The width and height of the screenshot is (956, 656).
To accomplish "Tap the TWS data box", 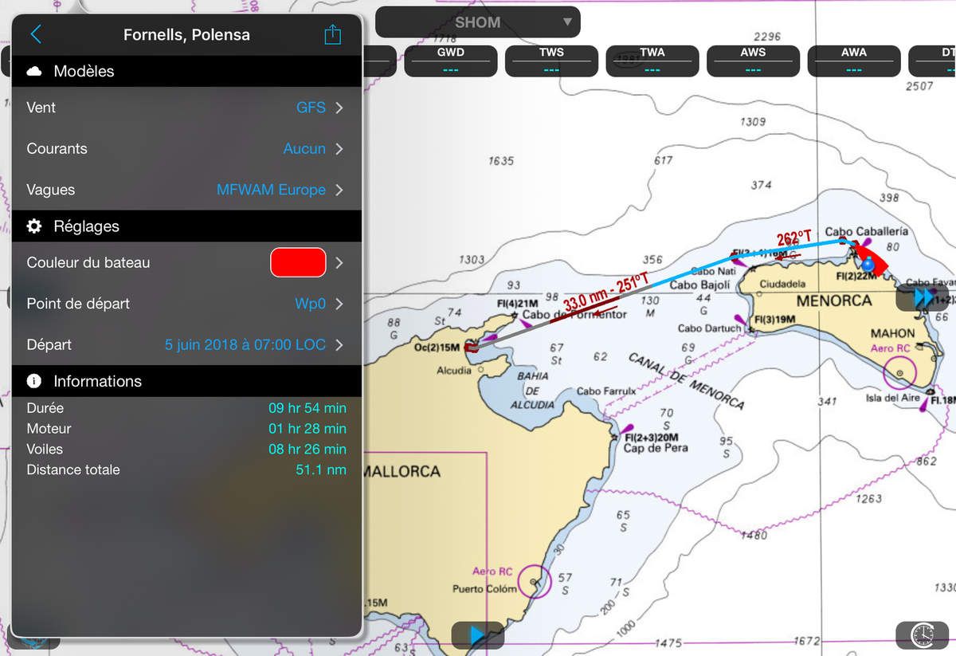I will click(551, 61).
